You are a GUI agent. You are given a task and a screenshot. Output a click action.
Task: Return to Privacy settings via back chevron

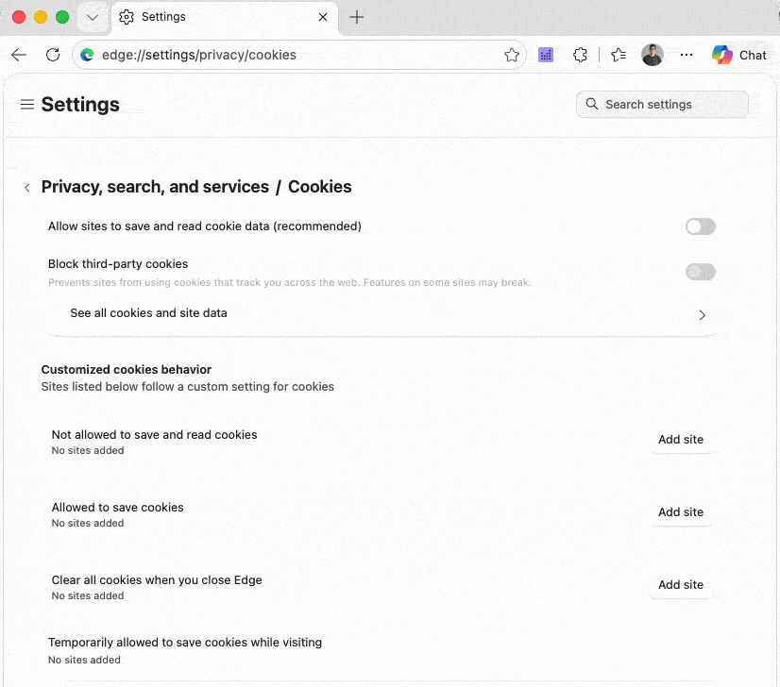point(27,188)
